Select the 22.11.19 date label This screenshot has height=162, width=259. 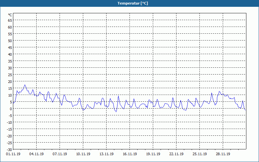coord(176,154)
